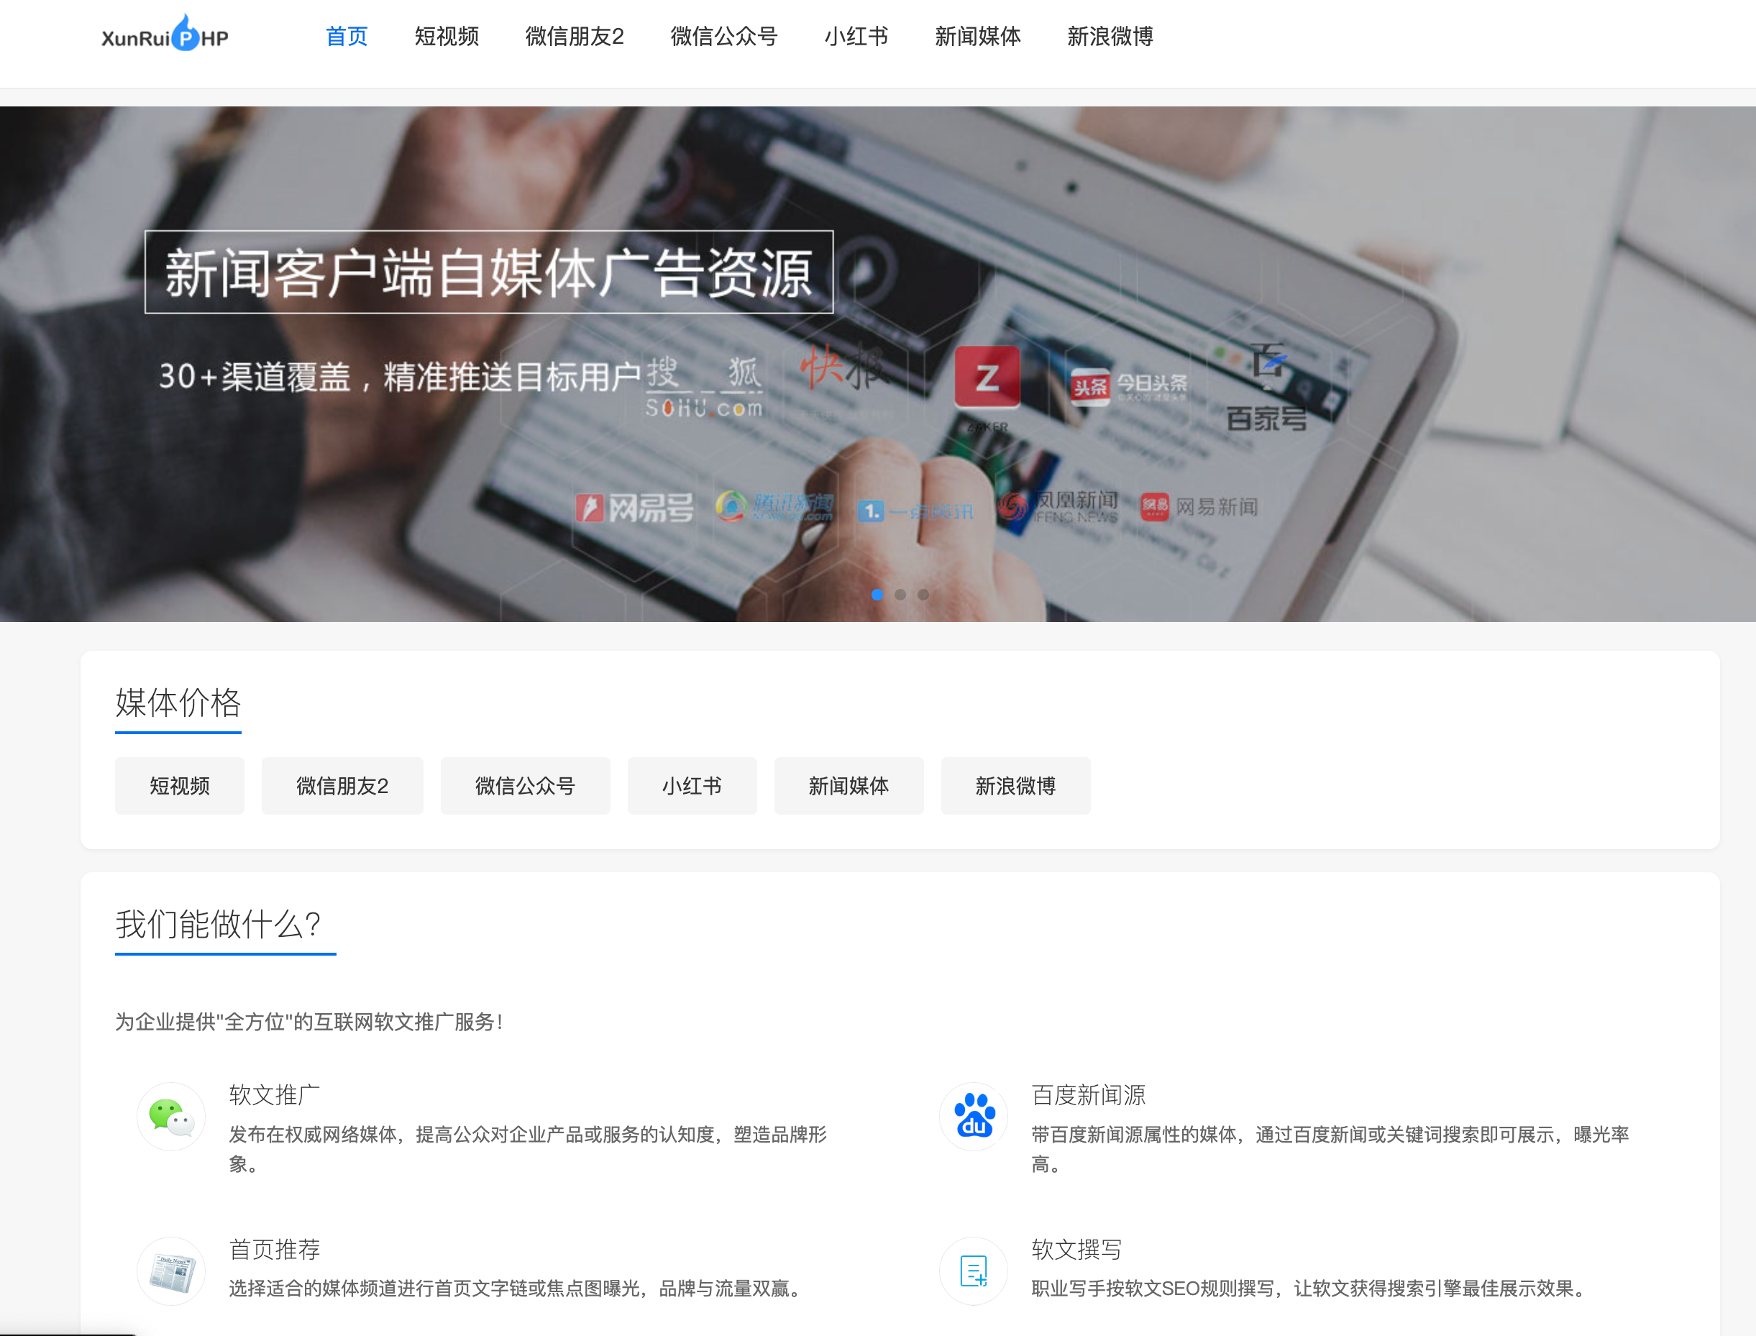The width and height of the screenshot is (1756, 1336).
Task: Select the first carousel indicator dot
Action: (x=877, y=594)
